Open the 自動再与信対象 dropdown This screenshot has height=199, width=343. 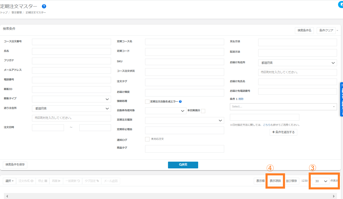pyautogui.click(x=166, y=111)
